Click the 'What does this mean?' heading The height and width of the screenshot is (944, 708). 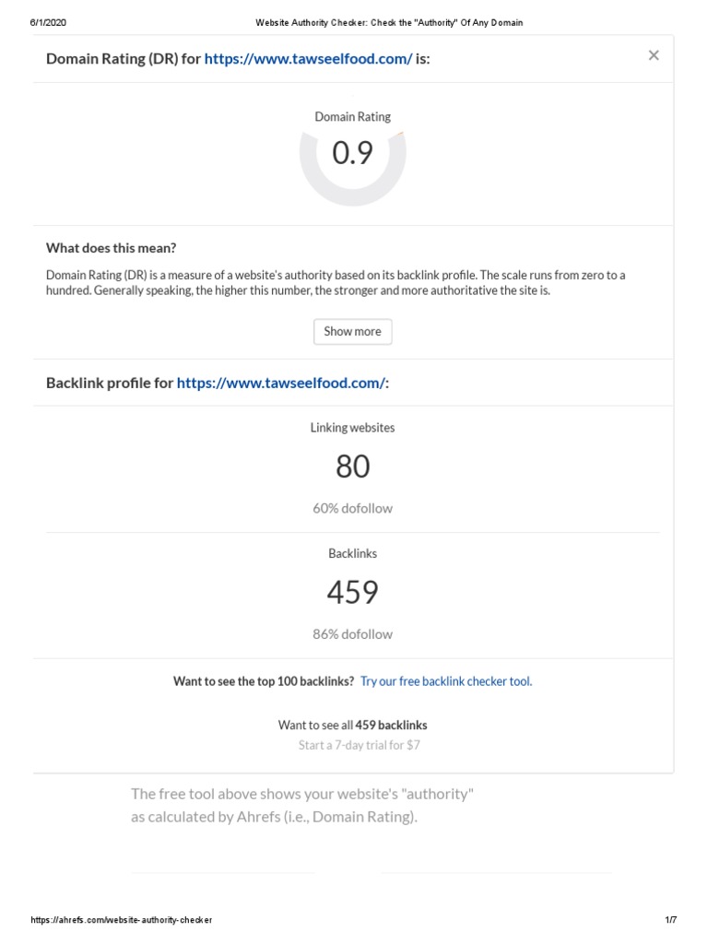112,248
